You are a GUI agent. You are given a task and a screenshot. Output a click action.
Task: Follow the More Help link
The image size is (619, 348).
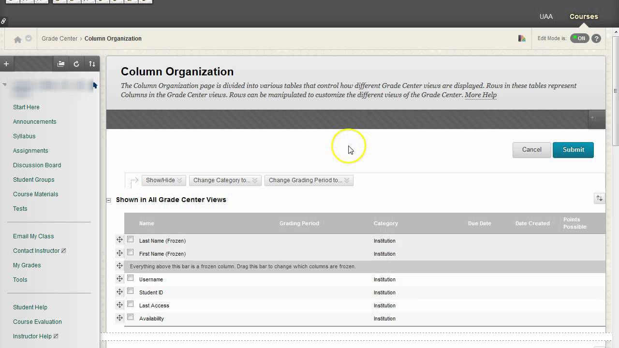coord(481,95)
